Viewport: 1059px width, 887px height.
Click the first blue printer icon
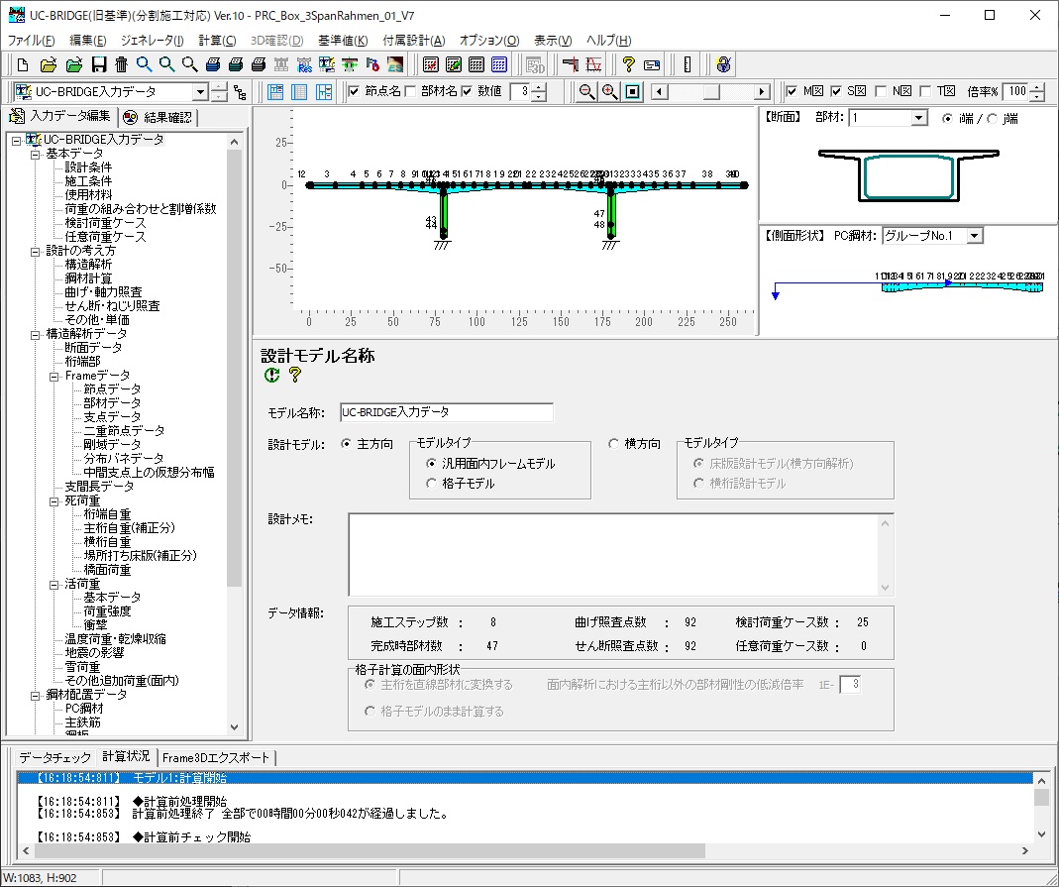[x=213, y=64]
